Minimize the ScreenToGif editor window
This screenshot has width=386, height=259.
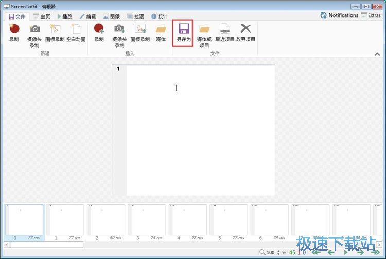click(x=356, y=6)
